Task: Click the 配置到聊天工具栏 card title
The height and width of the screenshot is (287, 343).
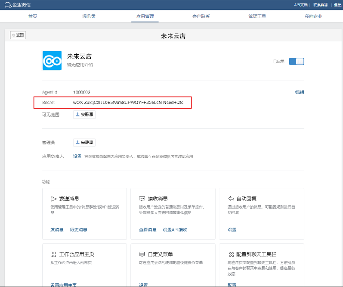Action: click(x=256, y=254)
